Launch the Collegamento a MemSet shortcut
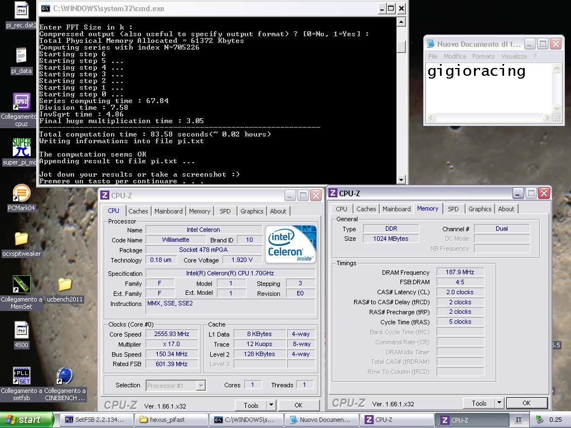 point(22,284)
